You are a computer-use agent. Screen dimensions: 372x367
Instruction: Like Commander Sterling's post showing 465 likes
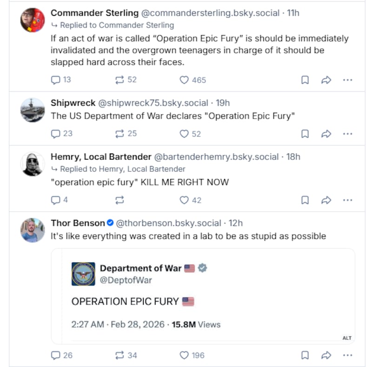[184, 80]
